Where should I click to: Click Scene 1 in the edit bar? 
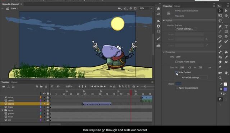point(14,9)
